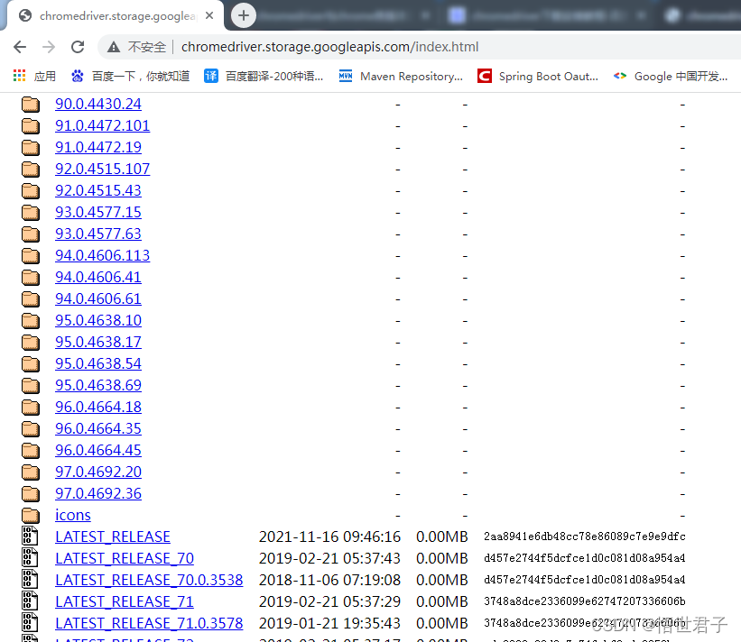741x642 pixels.
Task: Open folder link 93.0.4577.15
Action: (98, 213)
